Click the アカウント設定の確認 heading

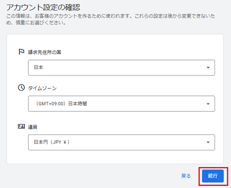pos(43,7)
